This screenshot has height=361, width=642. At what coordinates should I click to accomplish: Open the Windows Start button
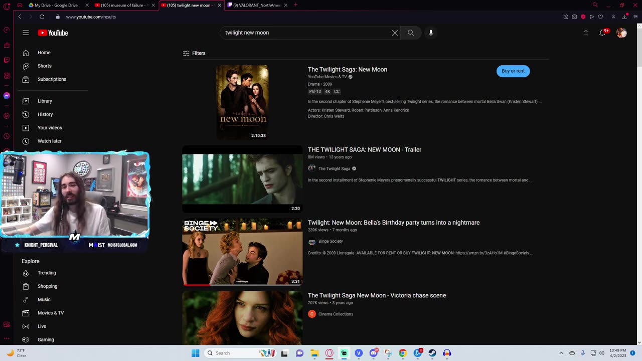196,353
